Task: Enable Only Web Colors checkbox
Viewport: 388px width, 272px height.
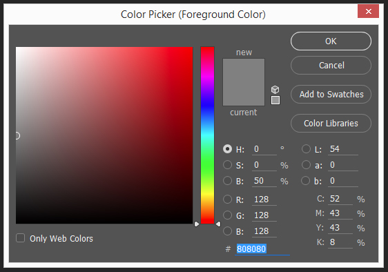Action: pyautogui.click(x=20, y=238)
